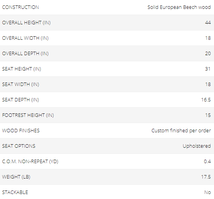Click the Upholstered seat option value
Viewport: 214px width, 199px height.
197,146
